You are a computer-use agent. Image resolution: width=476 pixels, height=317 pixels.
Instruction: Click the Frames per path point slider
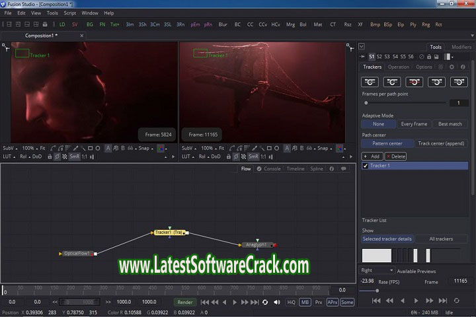tap(403, 103)
